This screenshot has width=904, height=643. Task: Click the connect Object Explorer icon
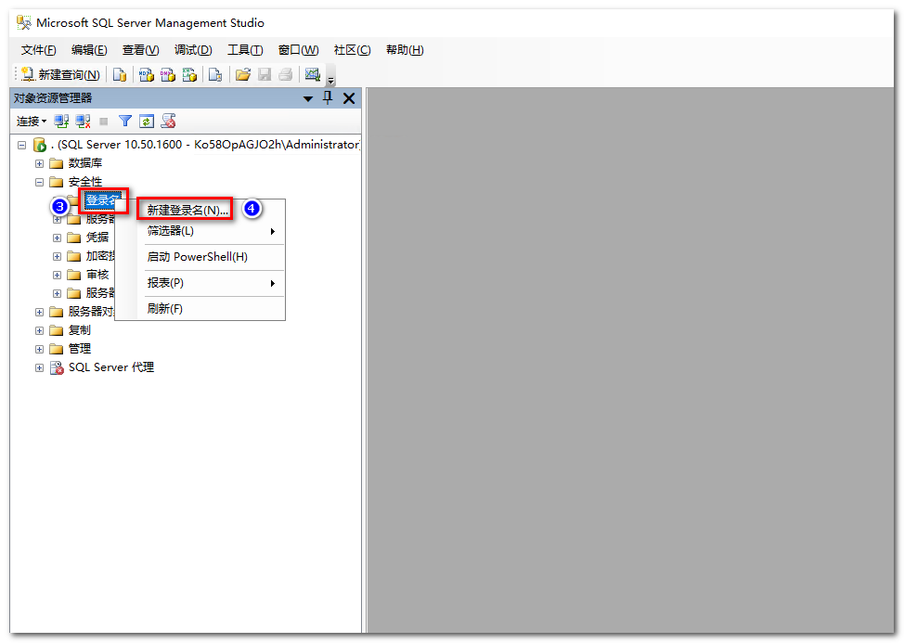pos(61,122)
